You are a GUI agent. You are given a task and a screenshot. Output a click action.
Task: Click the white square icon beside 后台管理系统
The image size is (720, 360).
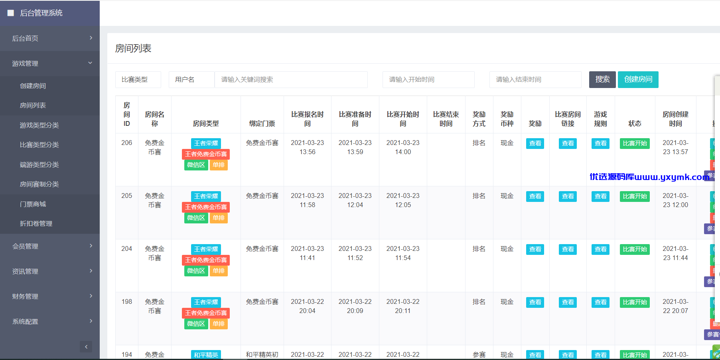(11, 13)
